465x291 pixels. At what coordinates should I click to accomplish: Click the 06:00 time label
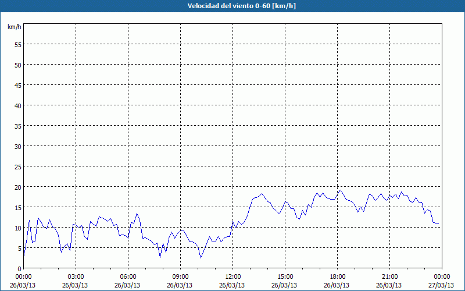128,277
